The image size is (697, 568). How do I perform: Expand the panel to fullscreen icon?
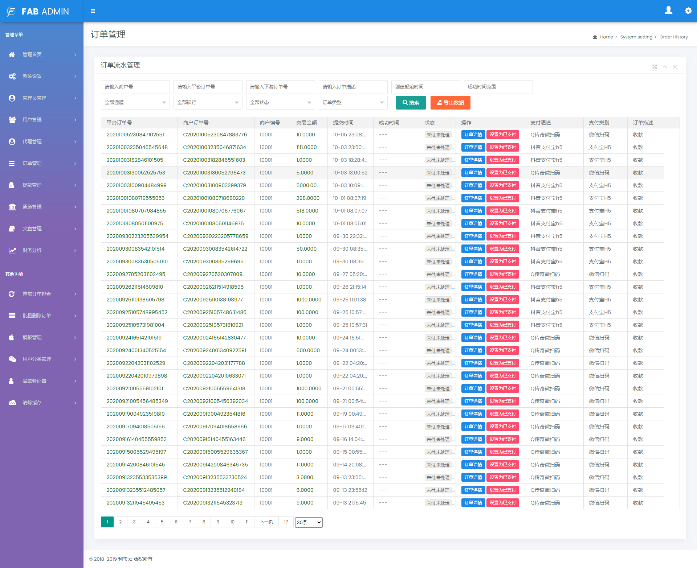coord(655,67)
